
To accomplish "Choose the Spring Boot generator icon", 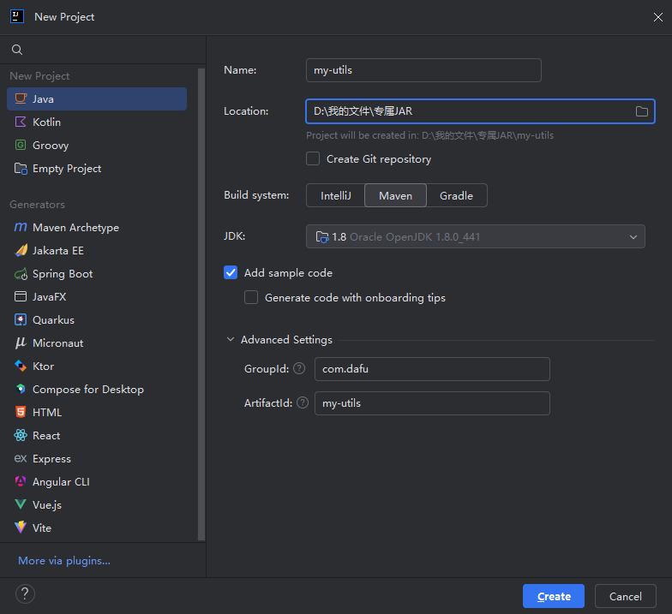I will pyautogui.click(x=21, y=274).
